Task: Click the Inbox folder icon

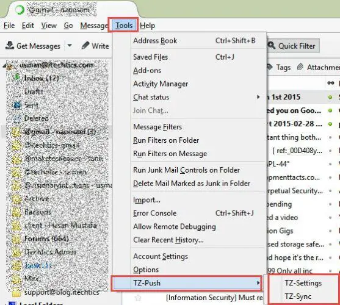Action: click(x=17, y=77)
